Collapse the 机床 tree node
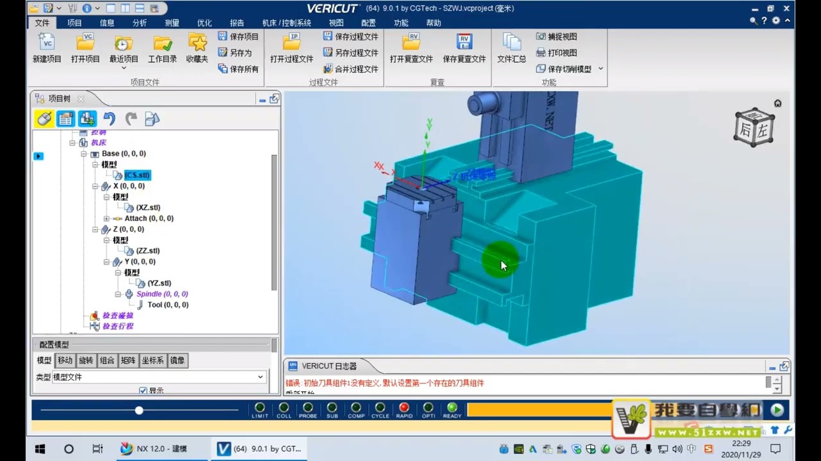This screenshot has width=821, height=461. tap(72, 143)
